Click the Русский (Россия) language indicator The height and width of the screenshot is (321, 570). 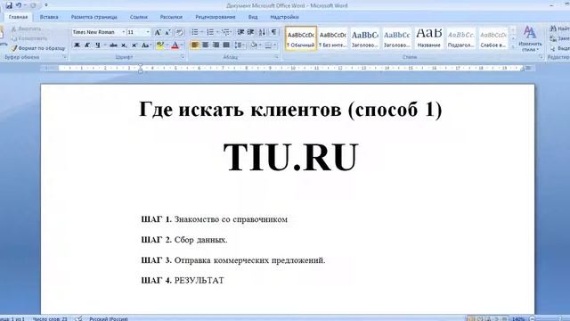coord(109,319)
